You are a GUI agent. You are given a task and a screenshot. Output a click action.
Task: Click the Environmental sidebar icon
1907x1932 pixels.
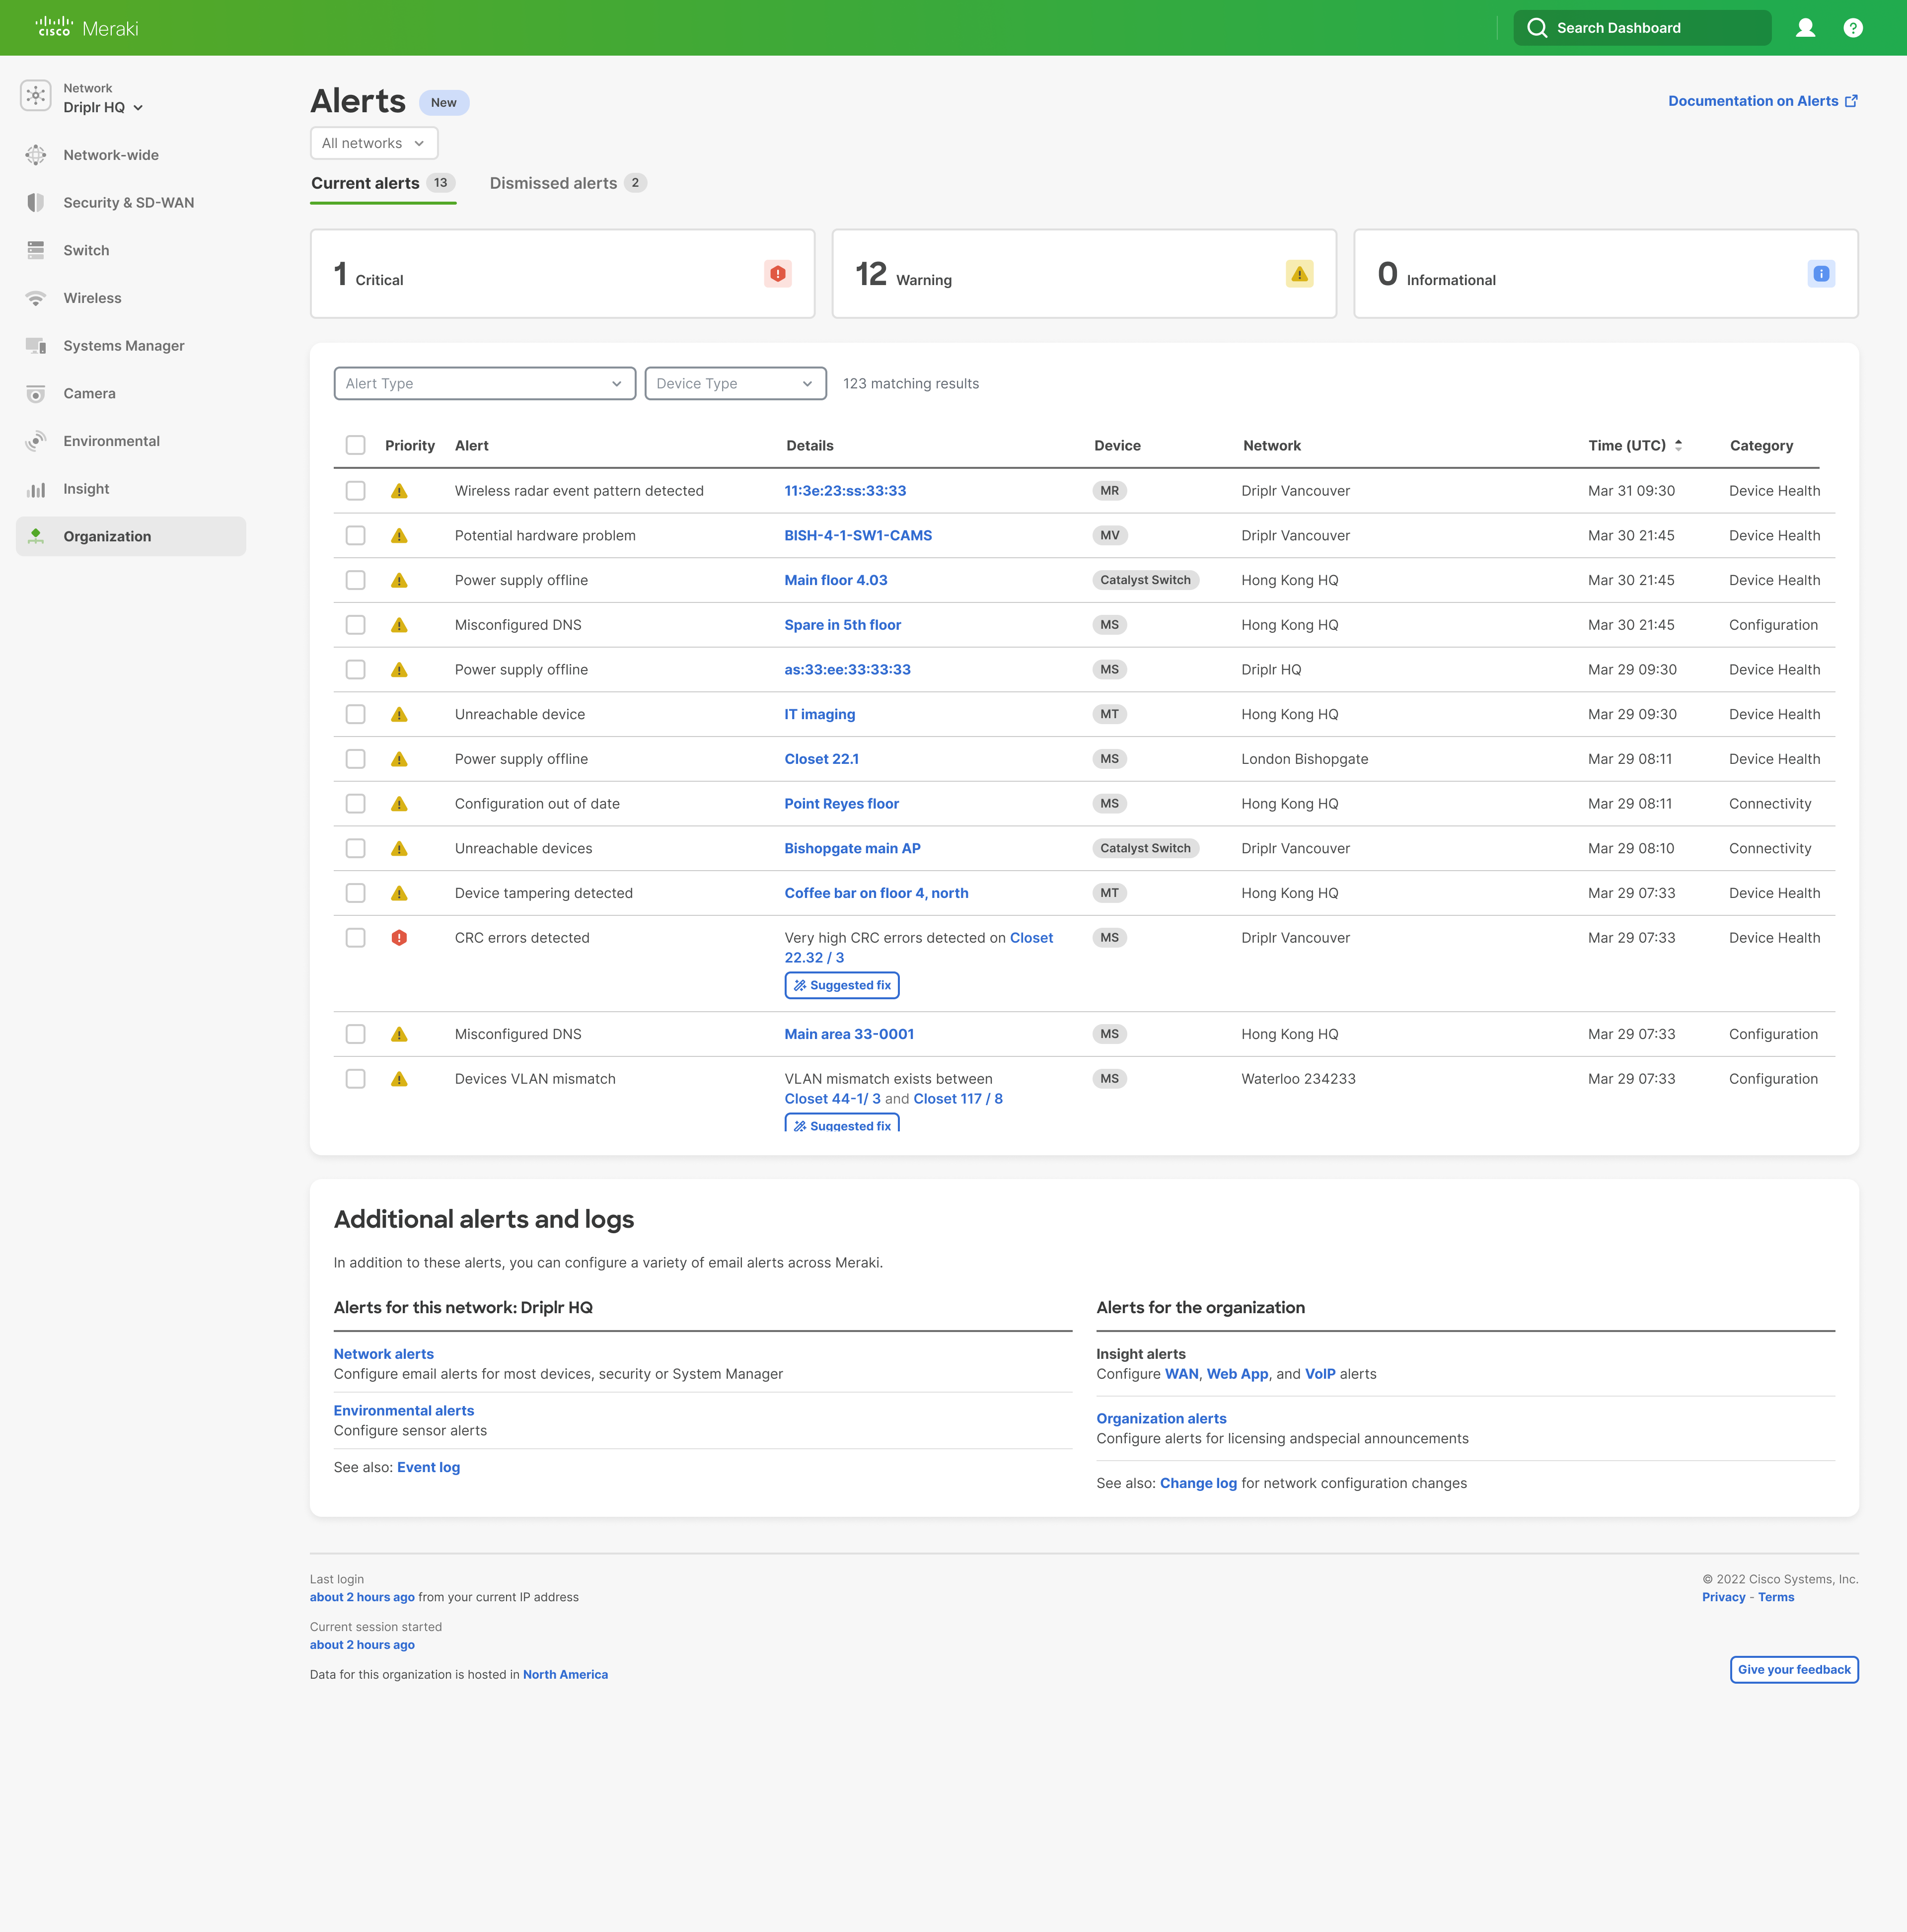pos(35,440)
